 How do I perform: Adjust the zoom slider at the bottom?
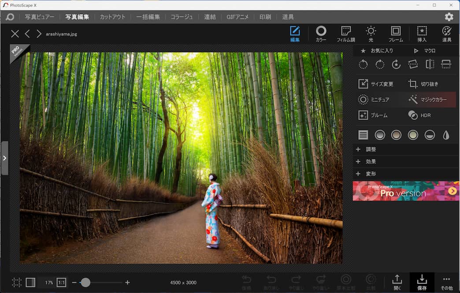pyautogui.click(x=86, y=282)
